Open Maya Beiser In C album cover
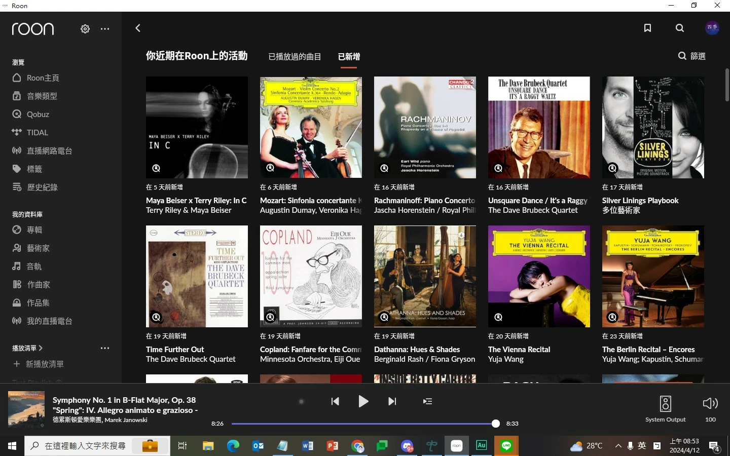Viewport: 730px width, 456px height. pyautogui.click(x=197, y=127)
